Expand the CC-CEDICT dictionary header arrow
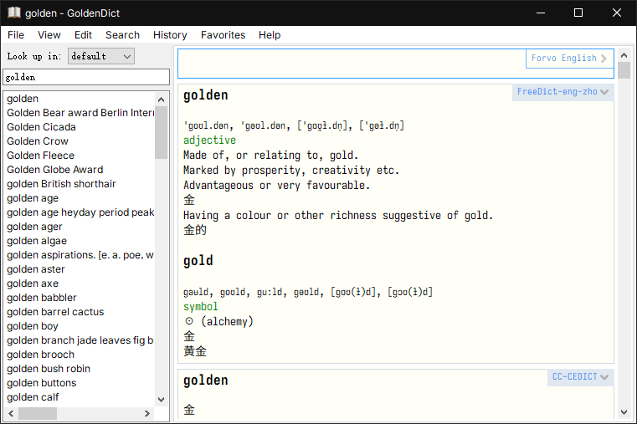The image size is (637, 424). coord(605,377)
